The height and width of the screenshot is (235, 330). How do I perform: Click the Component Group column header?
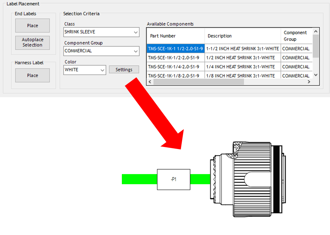pos(296,36)
